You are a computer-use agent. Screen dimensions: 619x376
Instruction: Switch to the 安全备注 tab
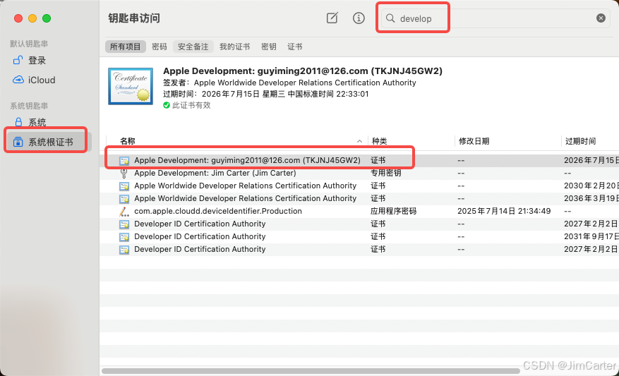tap(193, 47)
